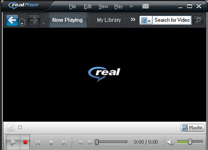This screenshot has width=208, height=150.
Task: Click the magnifying glass search button
Action: [x=198, y=20]
